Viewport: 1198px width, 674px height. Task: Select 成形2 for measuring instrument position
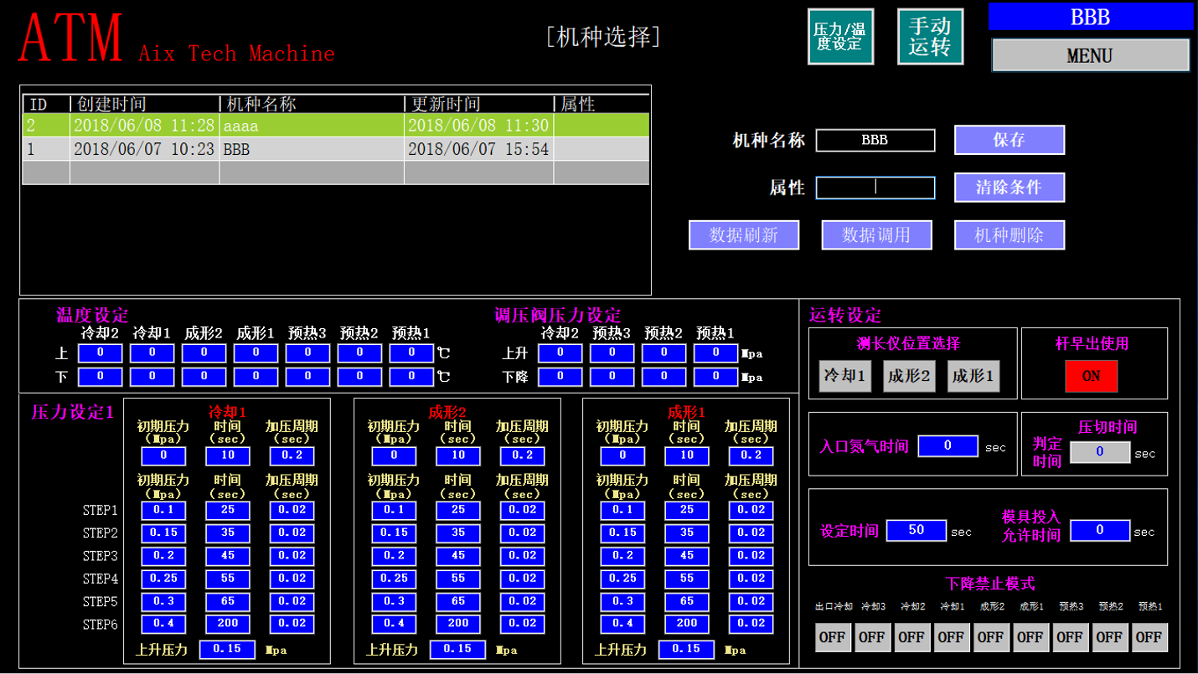[910, 376]
